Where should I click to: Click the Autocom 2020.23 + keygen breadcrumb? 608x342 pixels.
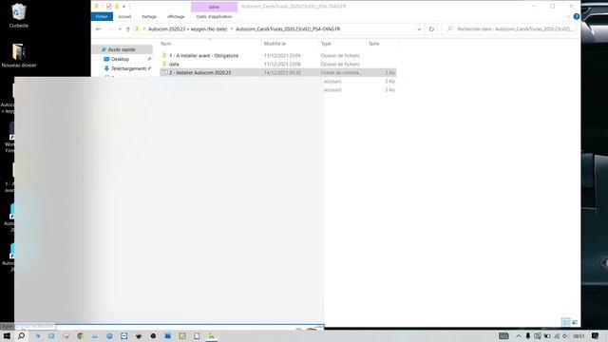pos(188,29)
